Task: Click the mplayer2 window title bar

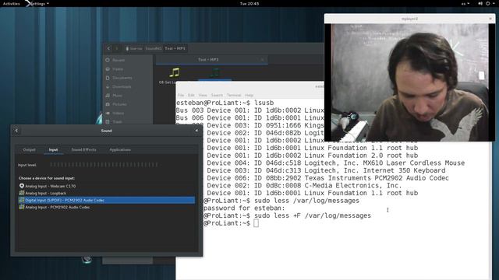Action: 409,19
